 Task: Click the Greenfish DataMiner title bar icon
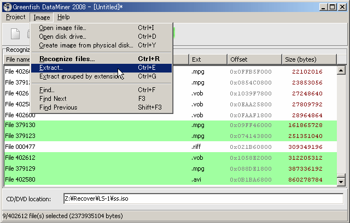6,6
